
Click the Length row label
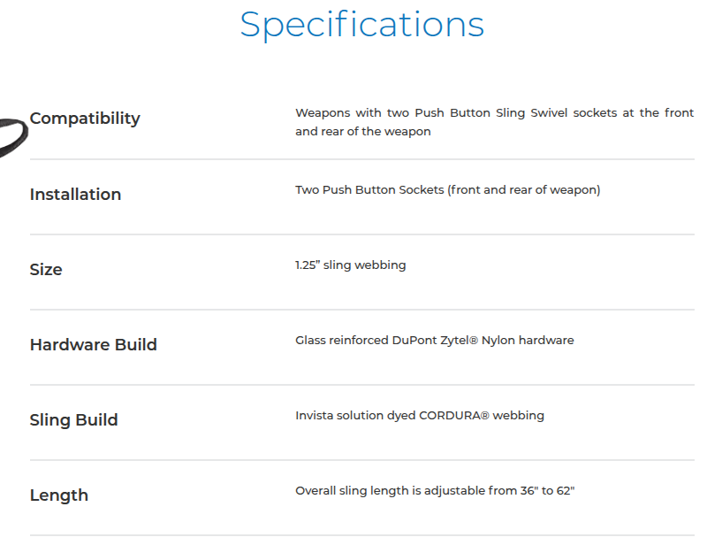tap(59, 495)
